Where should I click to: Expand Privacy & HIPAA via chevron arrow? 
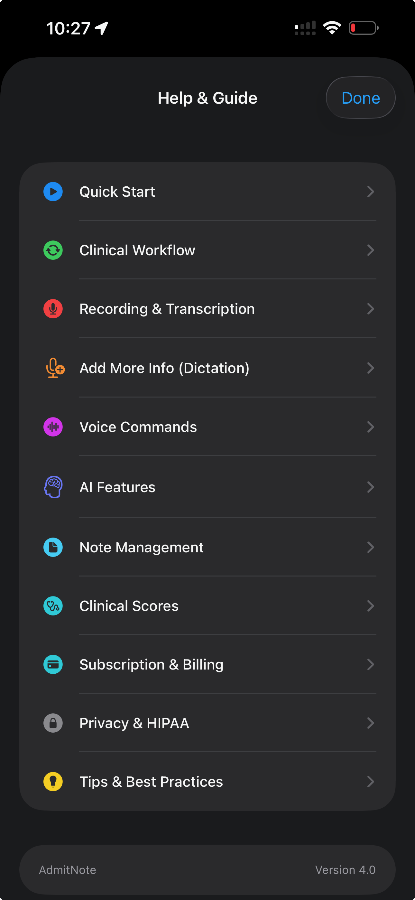371,723
